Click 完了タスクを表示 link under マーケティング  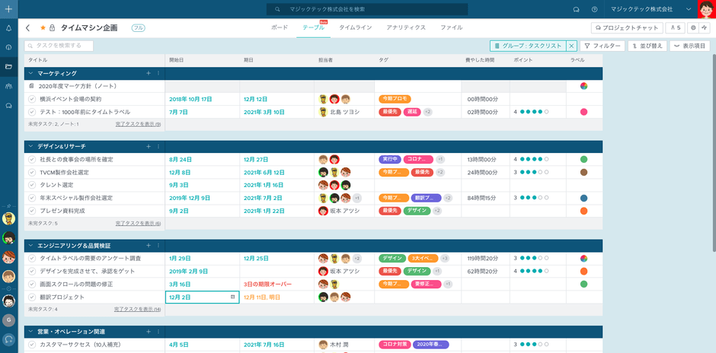(x=138, y=124)
